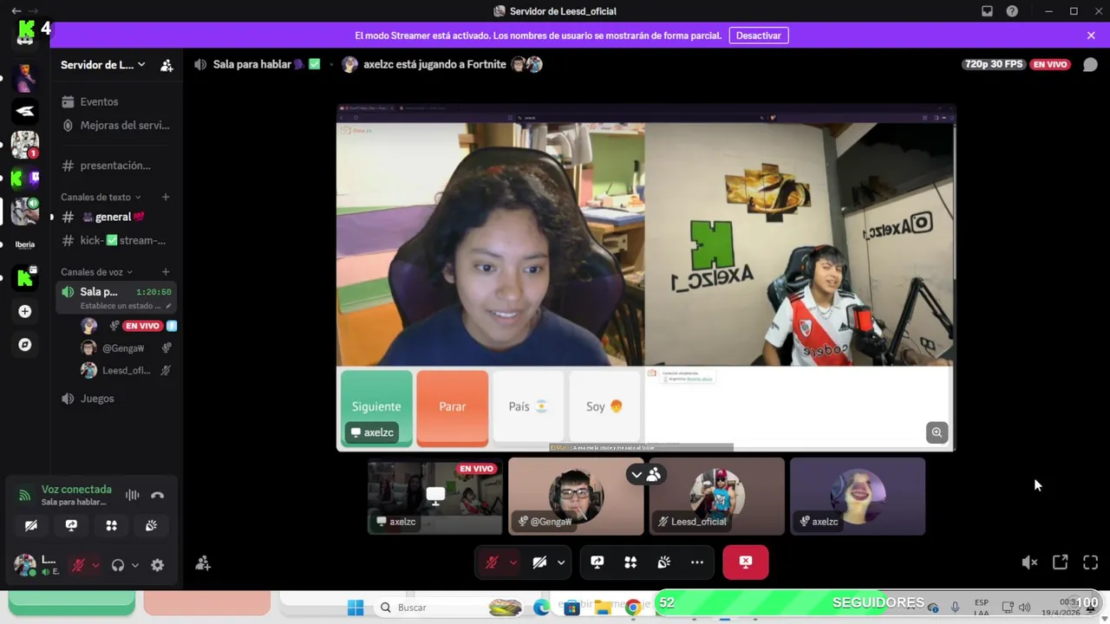Start an activity from sidebar voice panel
This screenshot has width=1110, height=624.
111,525
